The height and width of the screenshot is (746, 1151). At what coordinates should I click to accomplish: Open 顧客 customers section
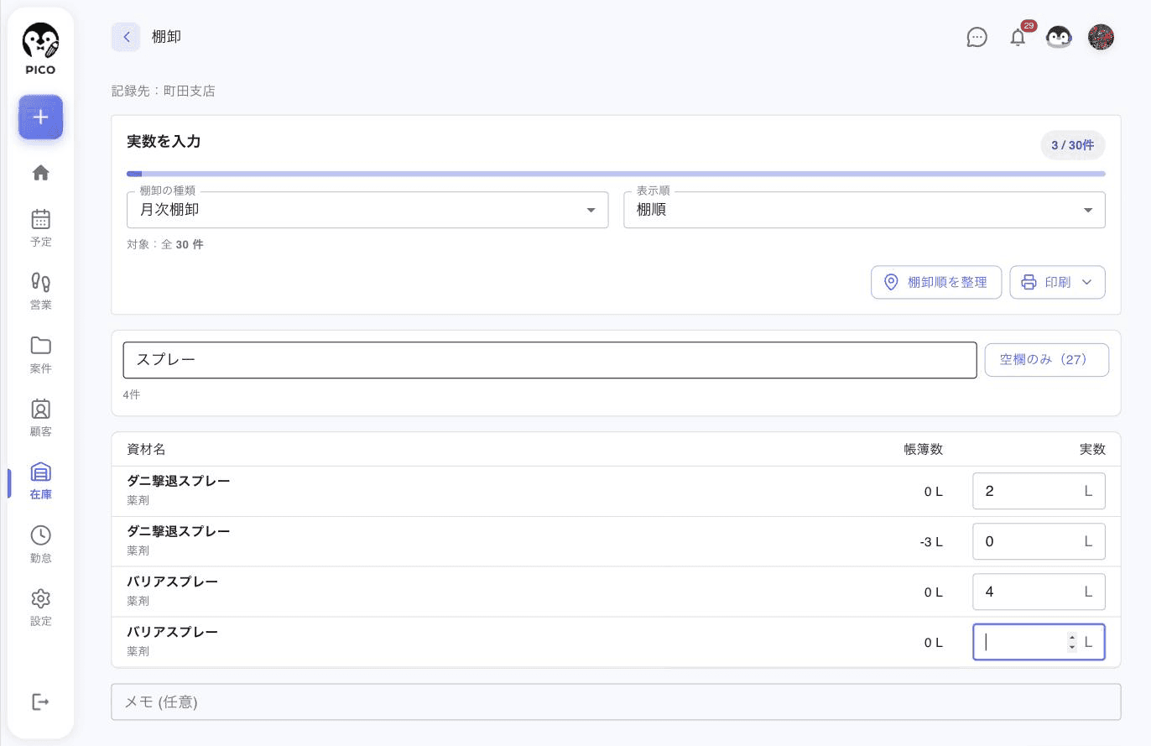click(41, 418)
